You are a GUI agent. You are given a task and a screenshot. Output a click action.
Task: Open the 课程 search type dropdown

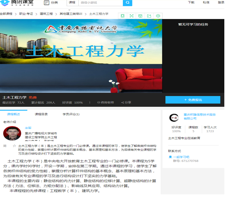[72, 3]
